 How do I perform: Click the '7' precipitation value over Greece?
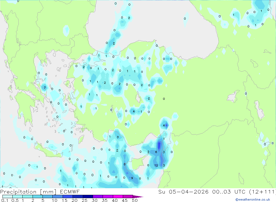coord(45,88)
